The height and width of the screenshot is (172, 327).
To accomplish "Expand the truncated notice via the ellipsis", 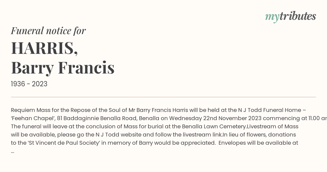I will coord(13,151).
